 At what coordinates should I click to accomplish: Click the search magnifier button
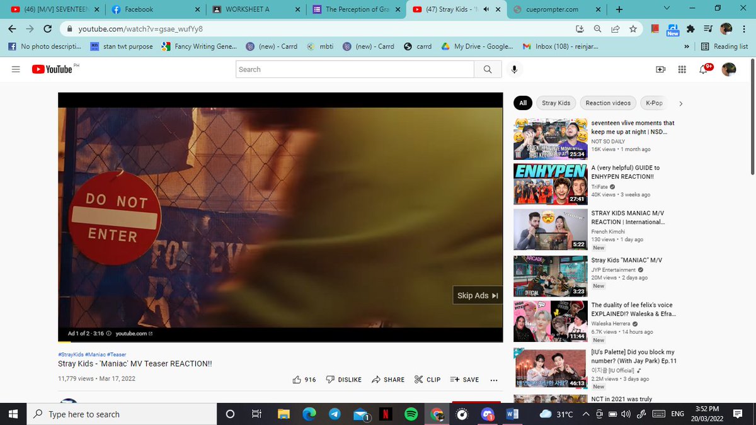tap(488, 69)
